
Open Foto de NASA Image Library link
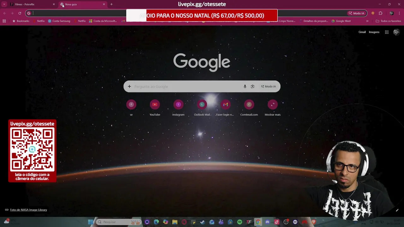point(28,210)
